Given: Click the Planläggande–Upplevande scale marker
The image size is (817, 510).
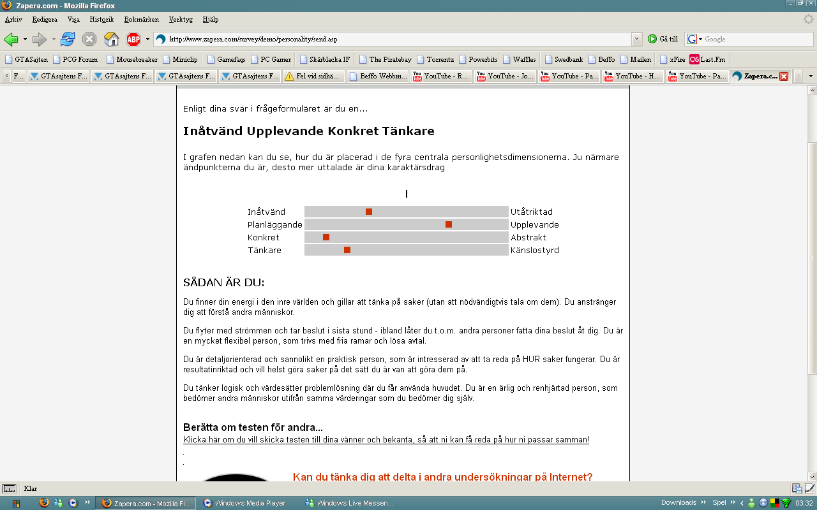Looking at the screenshot, I should coord(449,224).
